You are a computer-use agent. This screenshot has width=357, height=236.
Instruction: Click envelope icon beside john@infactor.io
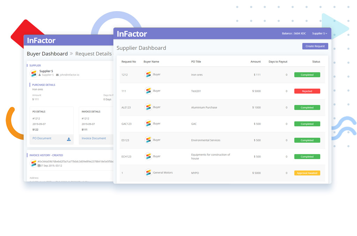[58, 75]
